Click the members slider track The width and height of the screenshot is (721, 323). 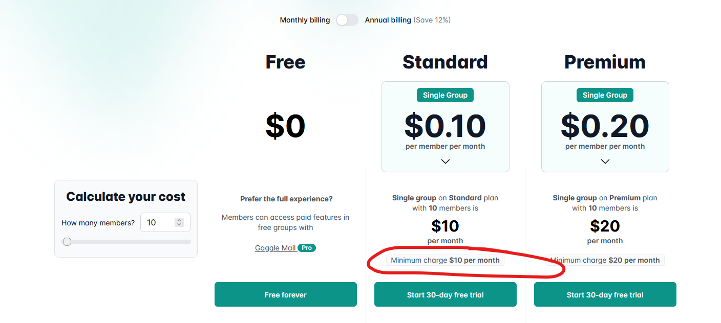(x=126, y=242)
